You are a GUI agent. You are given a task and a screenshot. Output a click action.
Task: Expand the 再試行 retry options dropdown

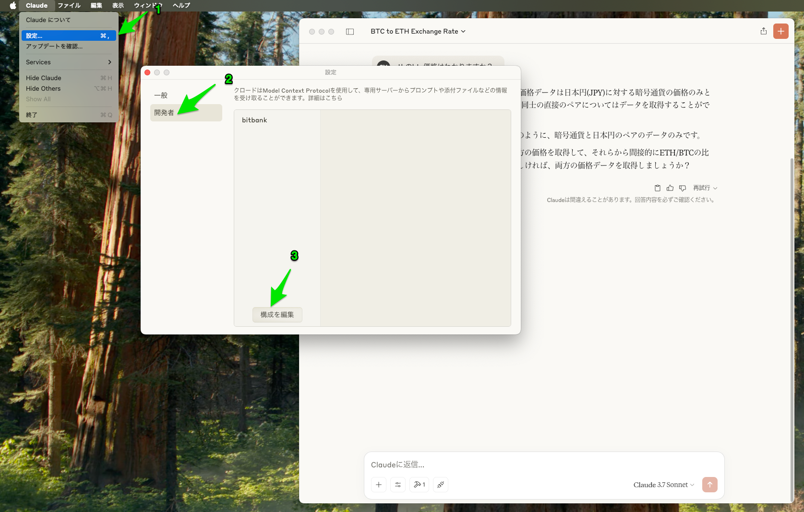coord(705,188)
